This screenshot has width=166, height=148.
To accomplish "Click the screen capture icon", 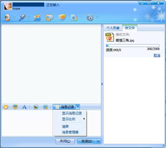I will click(45, 107).
